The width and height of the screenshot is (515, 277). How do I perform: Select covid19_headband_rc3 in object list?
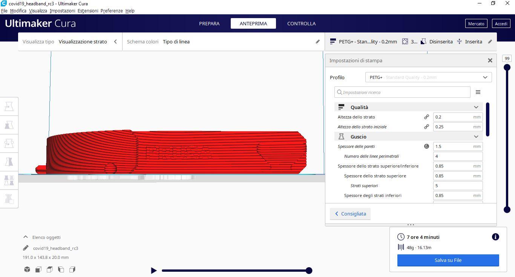click(55, 248)
